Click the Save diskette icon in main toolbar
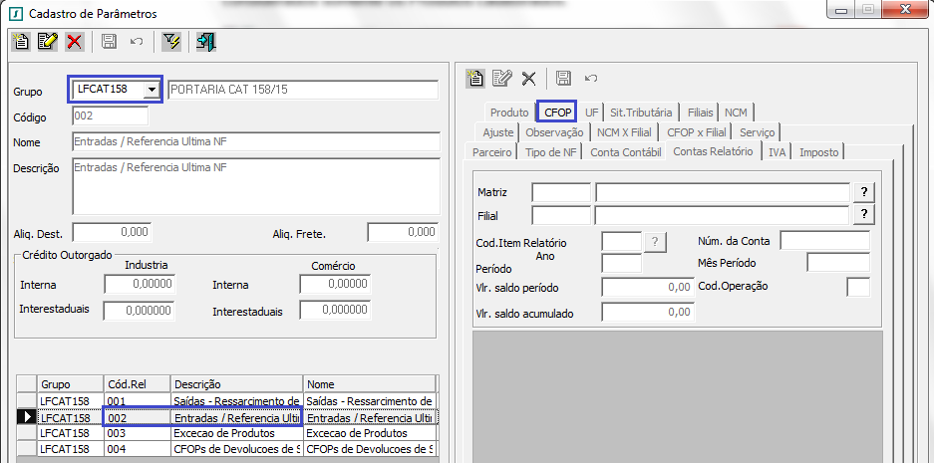This screenshot has height=463, width=934. [x=109, y=42]
